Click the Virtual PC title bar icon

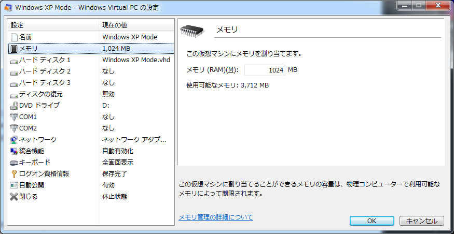[8, 8]
